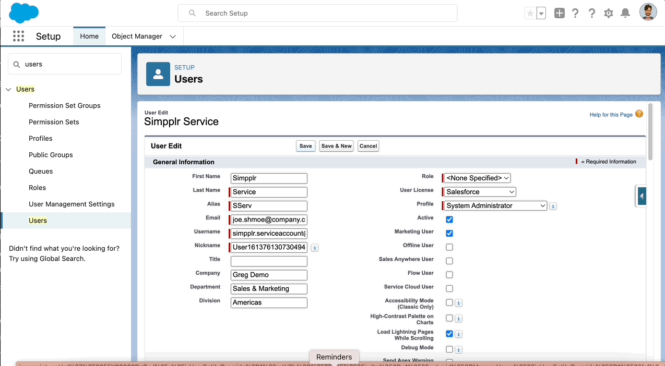Click the info icon beside High-Contrast Palette

point(458,319)
